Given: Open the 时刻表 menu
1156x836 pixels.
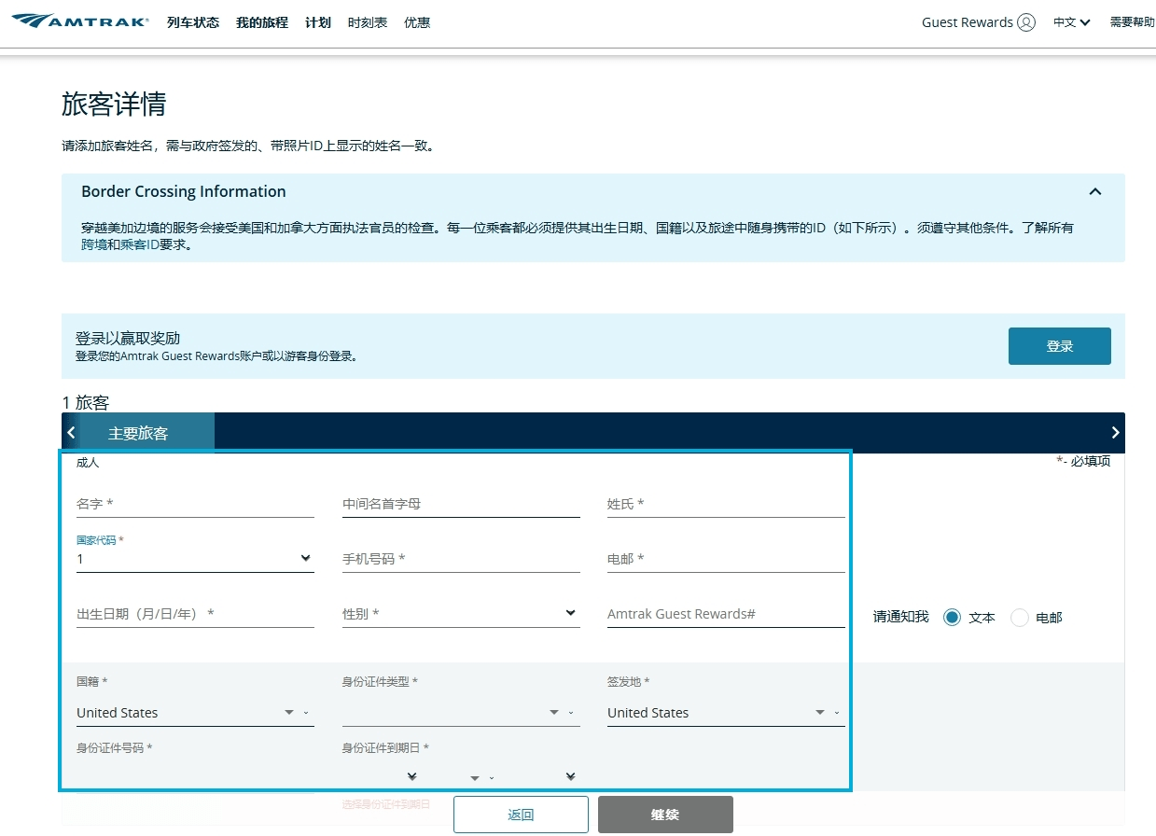Looking at the screenshot, I should point(368,22).
